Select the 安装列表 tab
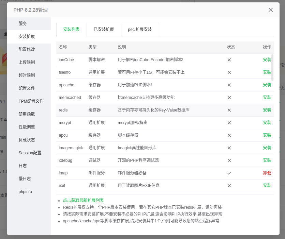Screen dimensions: 285x239 coord(72,30)
